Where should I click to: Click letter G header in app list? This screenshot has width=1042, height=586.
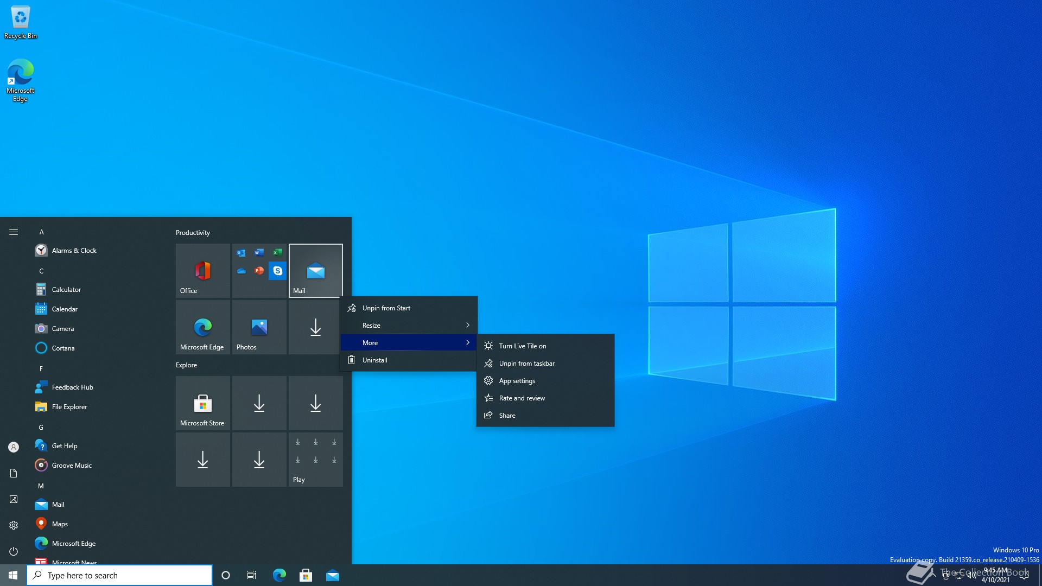tap(41, 428)
